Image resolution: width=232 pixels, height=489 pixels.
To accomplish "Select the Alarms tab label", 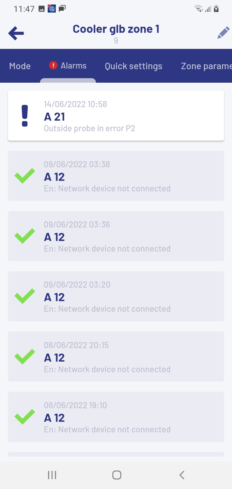I will click(73, 66).
